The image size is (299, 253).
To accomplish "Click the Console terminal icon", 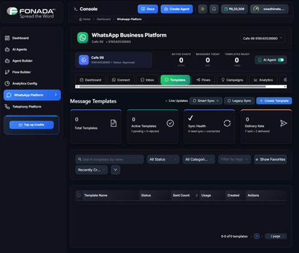I will [75, 9].
